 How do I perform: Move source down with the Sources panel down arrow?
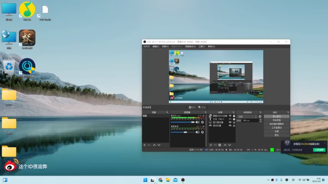pyautogui.click(x=230, y=145)
